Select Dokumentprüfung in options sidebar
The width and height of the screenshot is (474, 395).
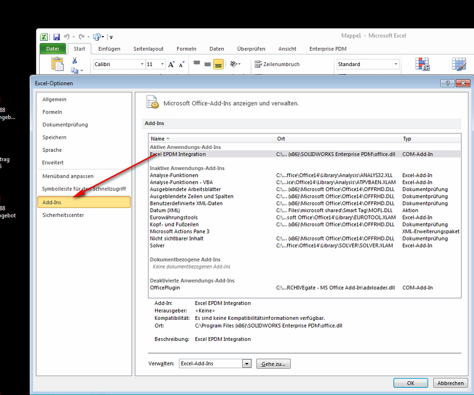pos(84,124)
